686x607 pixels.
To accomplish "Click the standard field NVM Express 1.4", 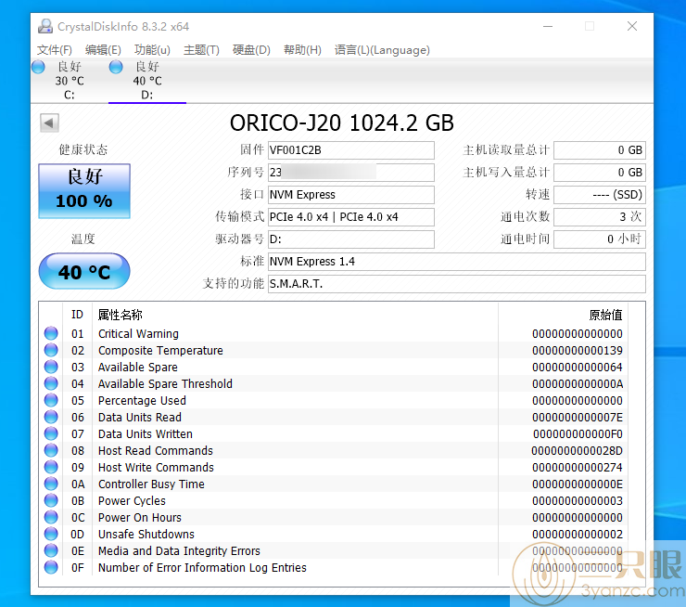I will coord(457,262).
